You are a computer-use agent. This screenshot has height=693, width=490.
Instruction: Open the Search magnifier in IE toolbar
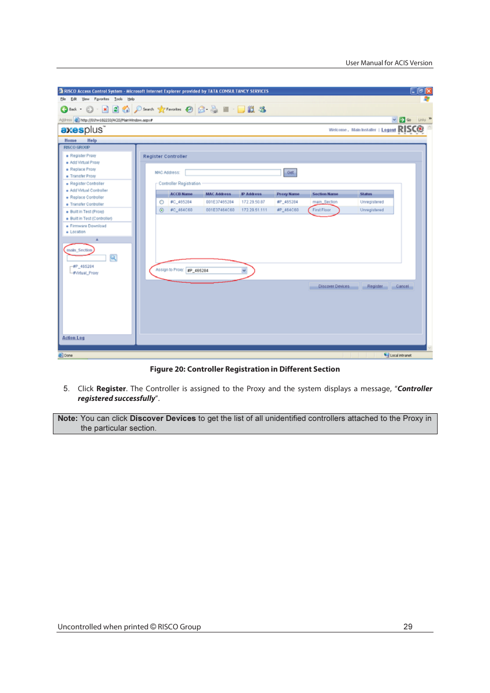(138, 109)
